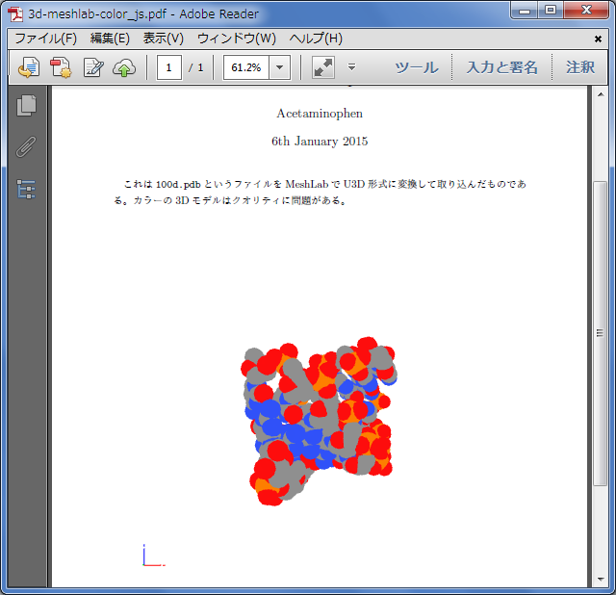Open the toolbar customize dropdown
This screenshot has height=595, width=616.
[x=351, y=66]
